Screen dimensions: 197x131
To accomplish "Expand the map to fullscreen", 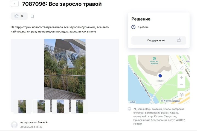I will click(x=181, y=68).
